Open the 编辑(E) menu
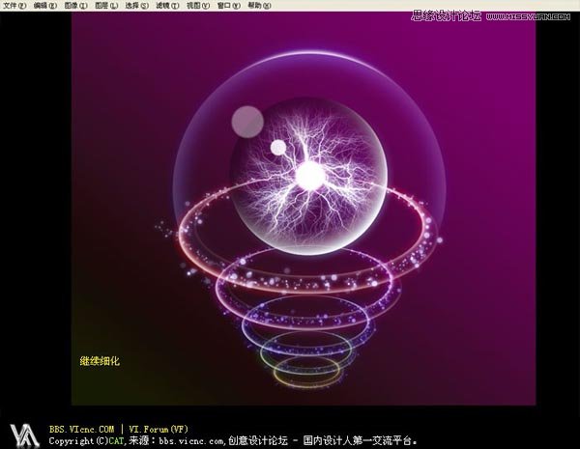Viewport: 580px width, 449px height. 45,6
